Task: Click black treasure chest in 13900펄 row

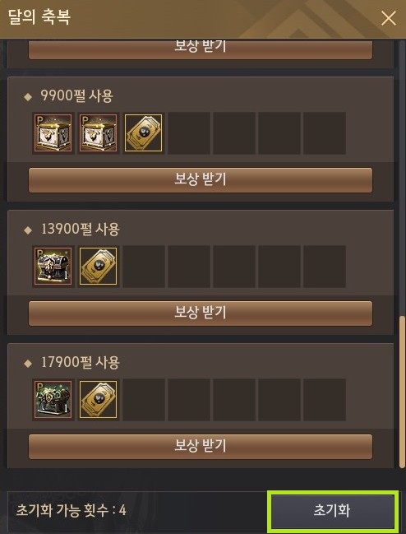Action: [53, 267]
